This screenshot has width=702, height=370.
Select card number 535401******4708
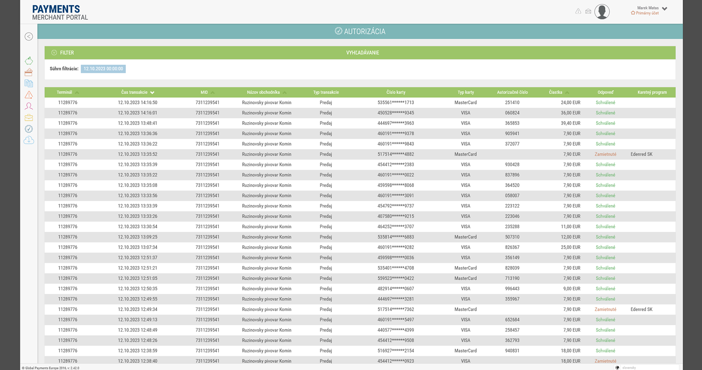pos(396,268)
